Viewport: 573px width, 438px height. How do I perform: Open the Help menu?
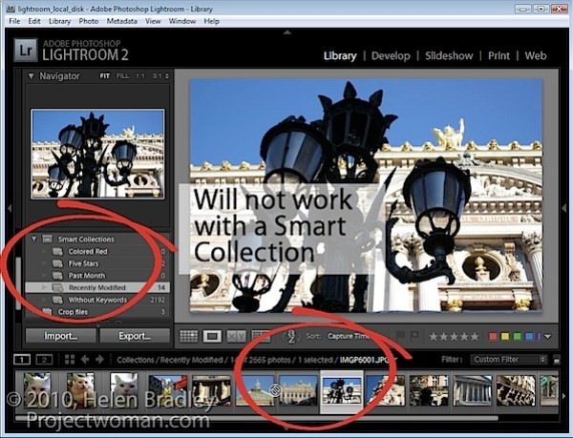click(x=211, y=21)
